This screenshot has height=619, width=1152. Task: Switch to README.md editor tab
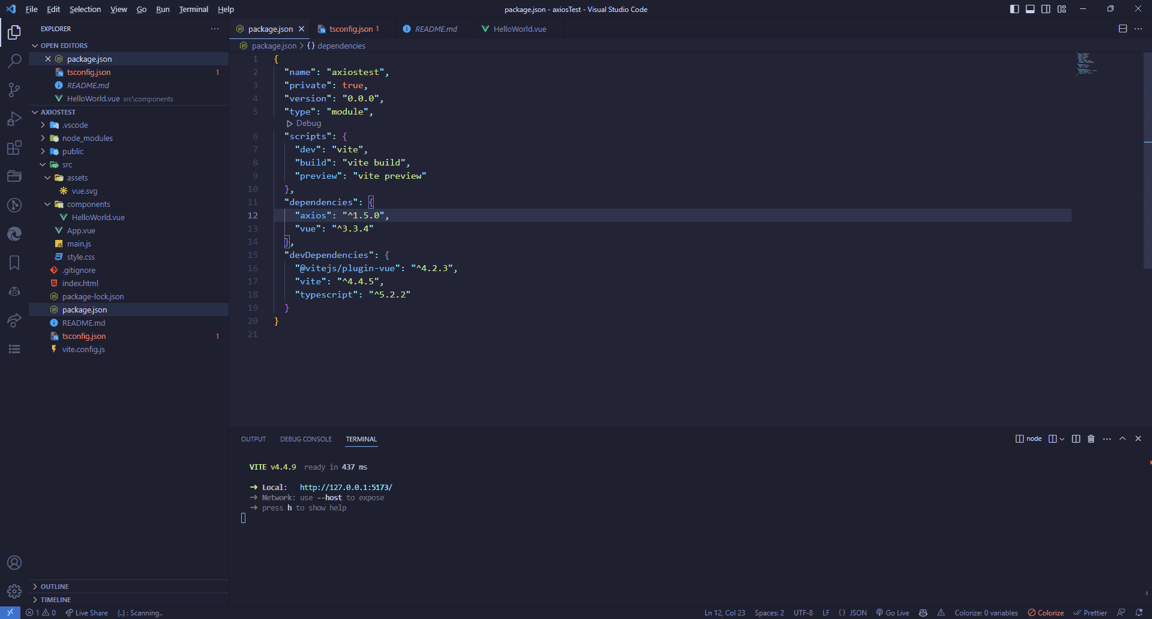[436, 29]
